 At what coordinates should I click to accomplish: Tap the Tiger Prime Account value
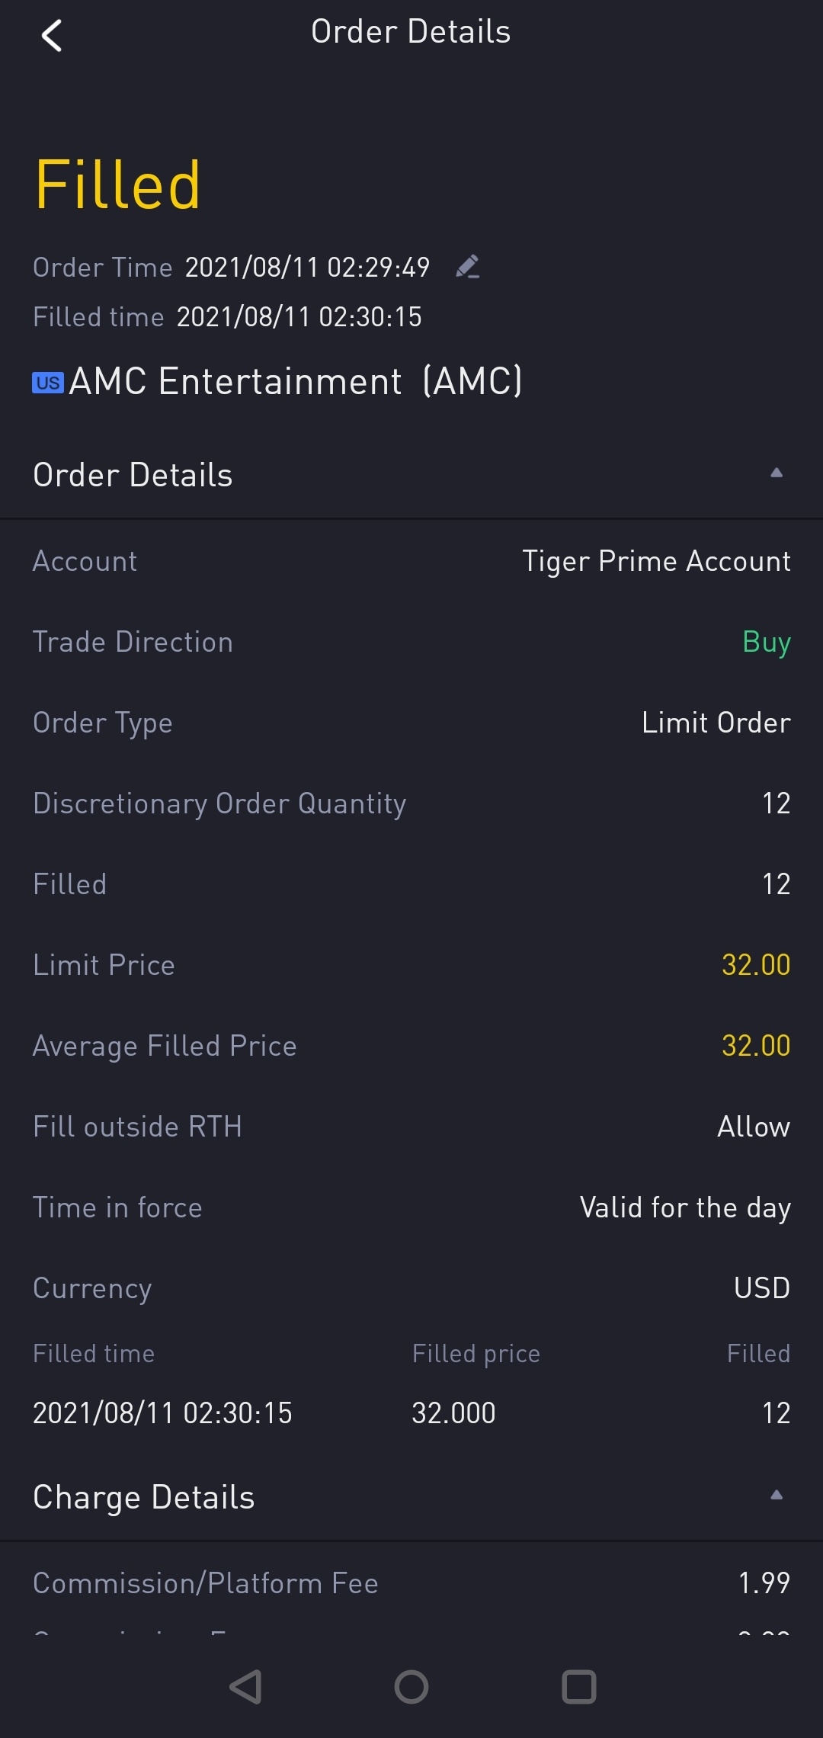tap(656, 561)
